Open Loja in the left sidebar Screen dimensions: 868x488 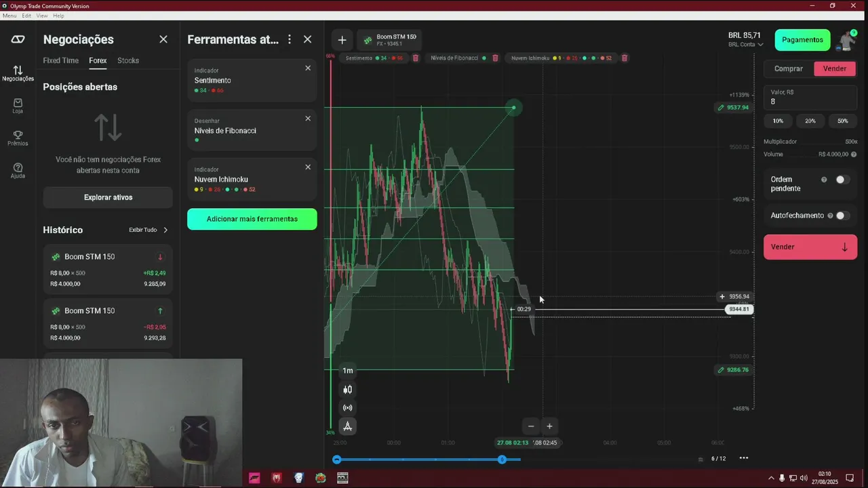point(18,106)
